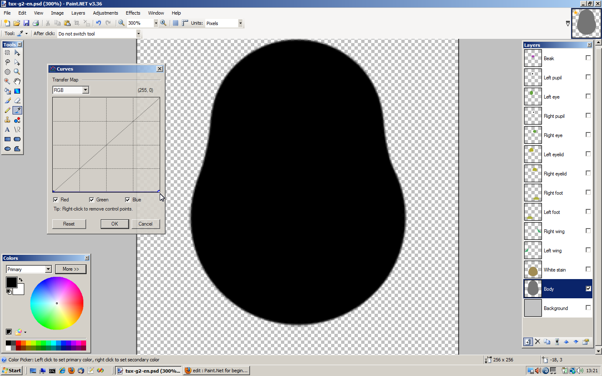602x376 pixels.
Task: Select the Line/Curve tool
Action: click(17, 130)
